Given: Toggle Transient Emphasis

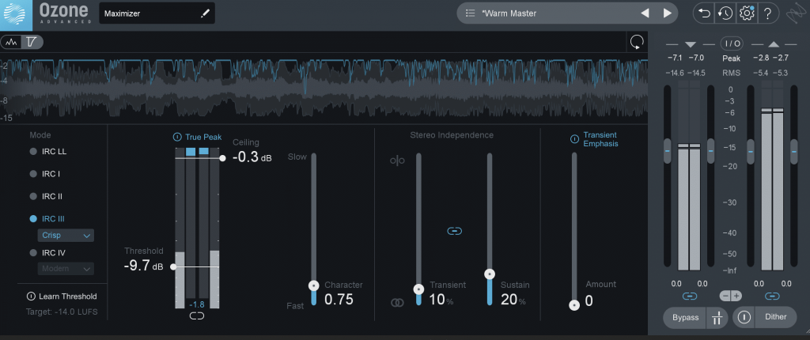Looking at the screenshot, I should [595, 139].
